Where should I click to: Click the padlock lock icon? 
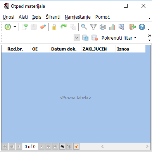click(x=54, y=27)
